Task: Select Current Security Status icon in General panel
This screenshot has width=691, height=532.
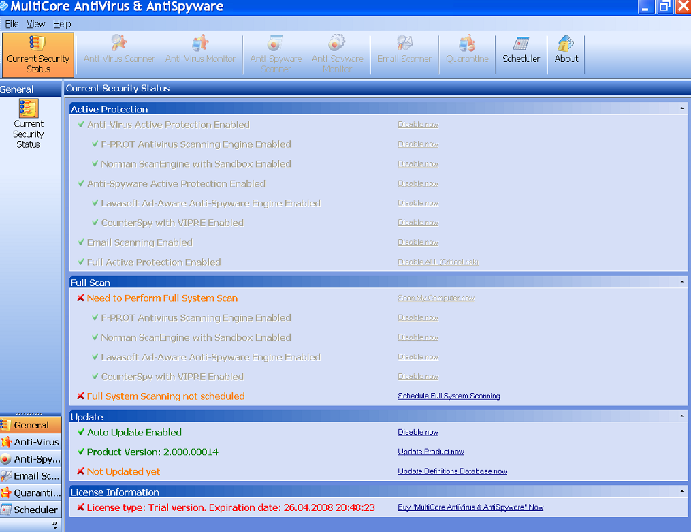Action: click(29, 124)
